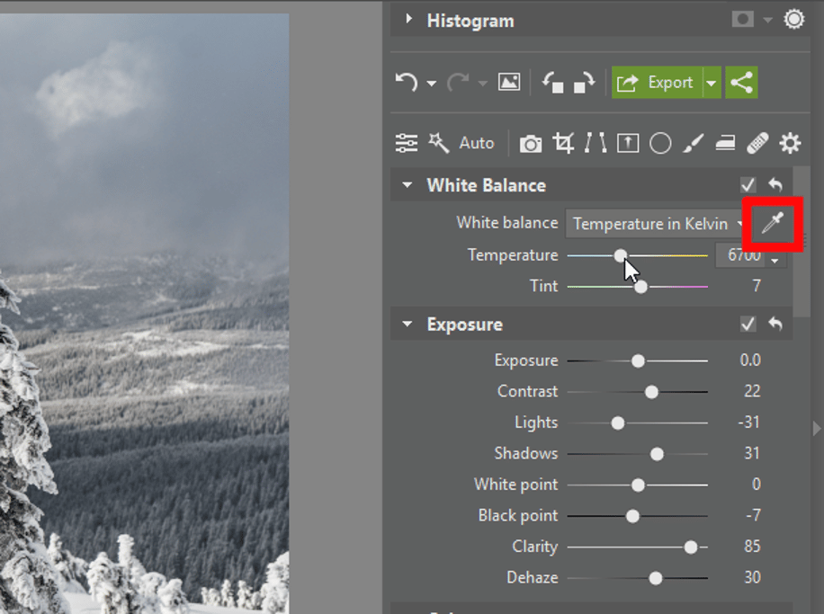Click the Export button
824x614 pixels.
(657, 83)
